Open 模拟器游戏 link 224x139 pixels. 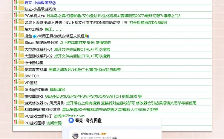point(34,96)
